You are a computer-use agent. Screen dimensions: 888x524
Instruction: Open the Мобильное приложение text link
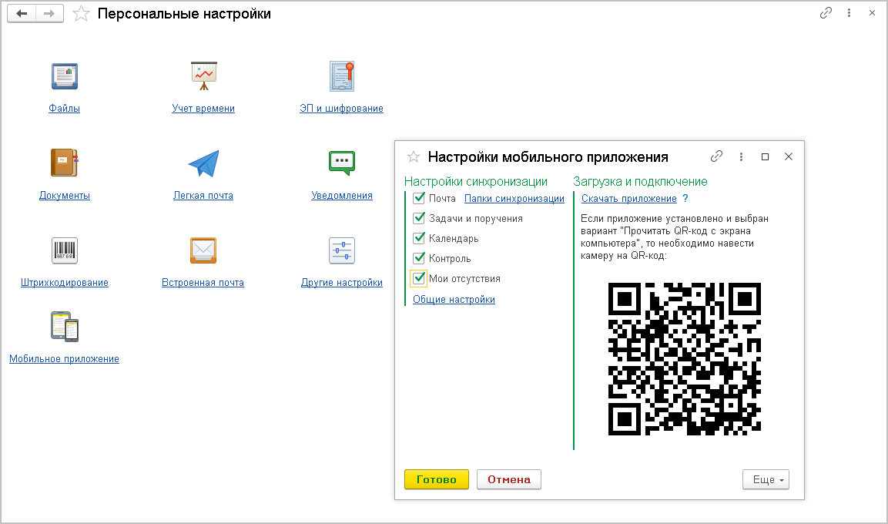(64, 358)
